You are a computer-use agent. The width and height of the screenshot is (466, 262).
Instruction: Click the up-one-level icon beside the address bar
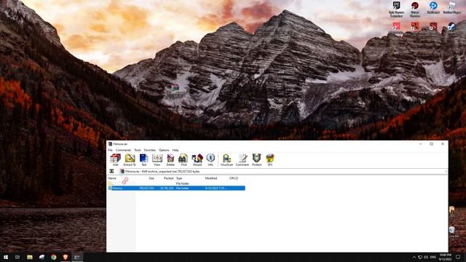click(x=111, y=172)
